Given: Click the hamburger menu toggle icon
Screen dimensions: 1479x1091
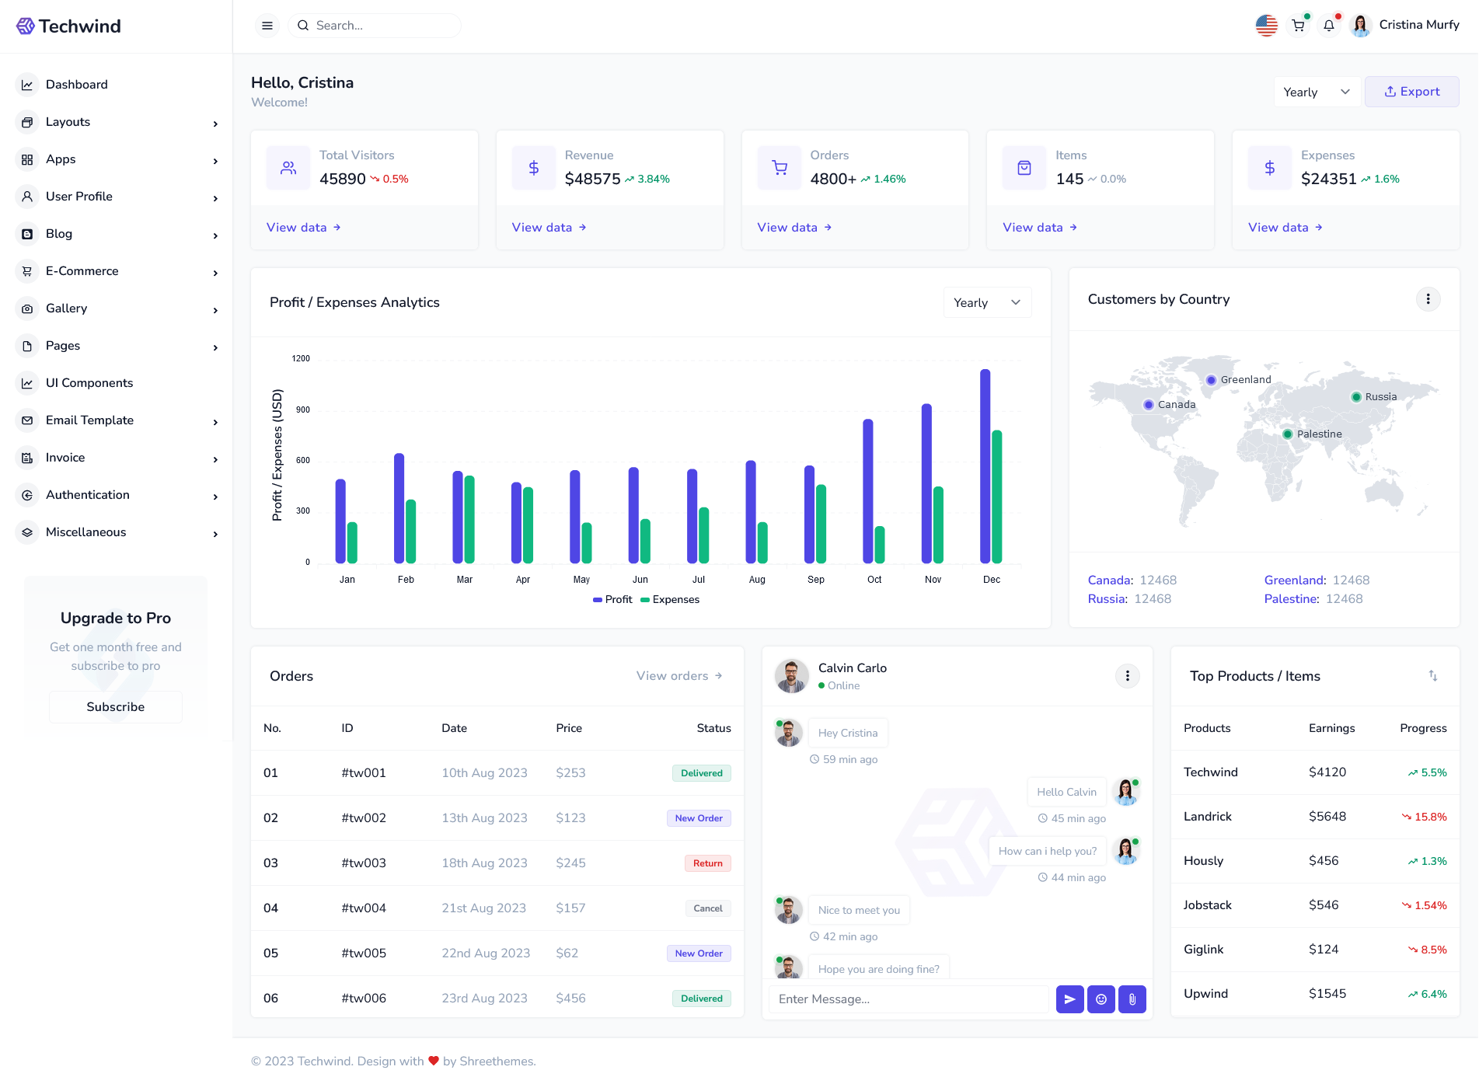Looking at the screenshot, I should pos(267,26).
